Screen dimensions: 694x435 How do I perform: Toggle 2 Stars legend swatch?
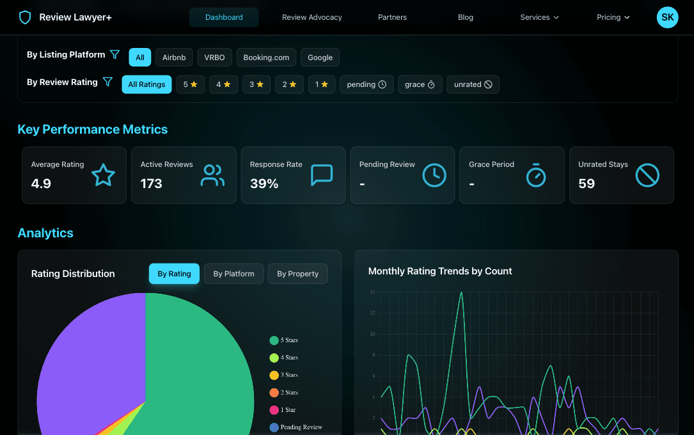pyautogui.click(x=274, y=393)
